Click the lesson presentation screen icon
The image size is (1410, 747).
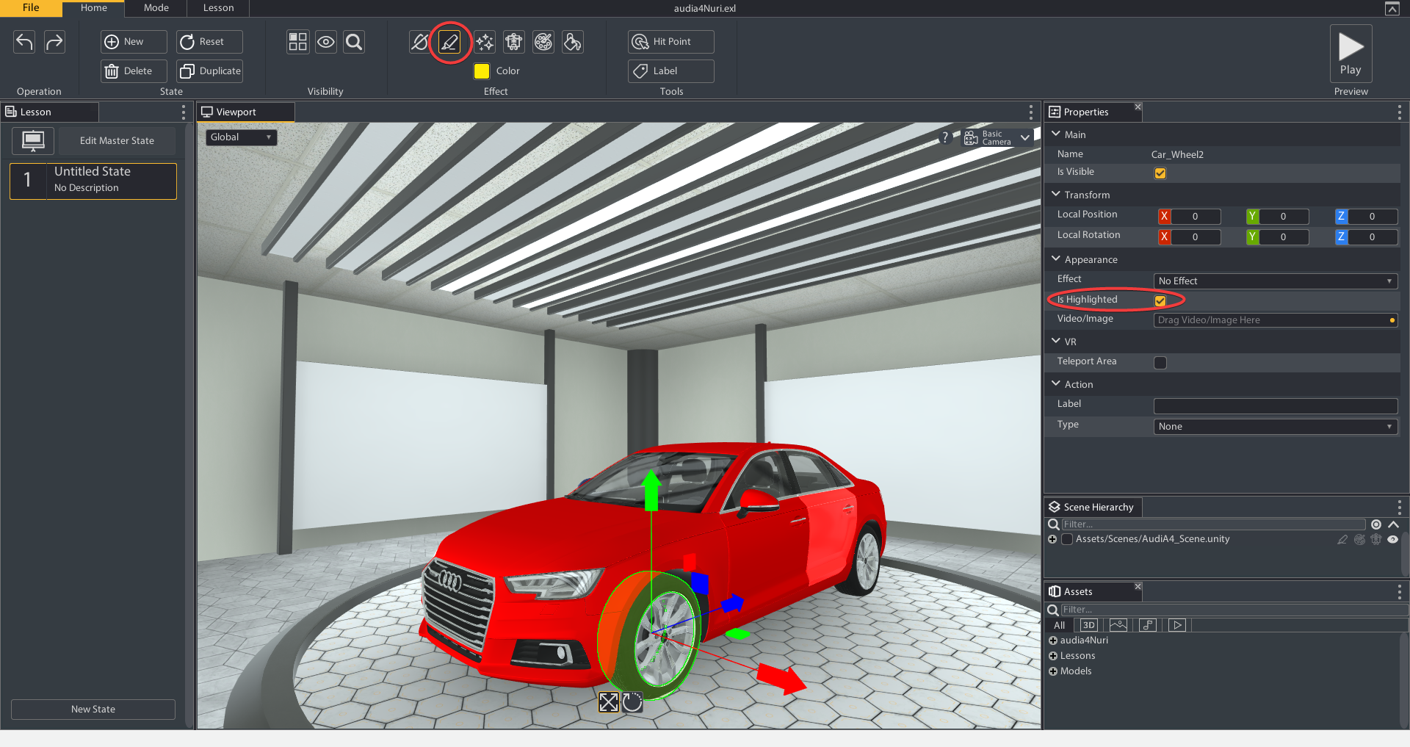pyautogui.click(x=33, y=140)
